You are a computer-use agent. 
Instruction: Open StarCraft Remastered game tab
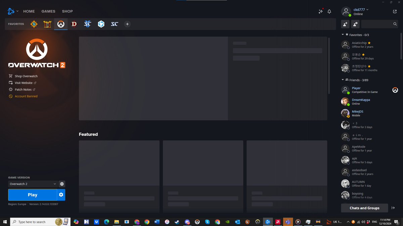click(x=115, y=24)
